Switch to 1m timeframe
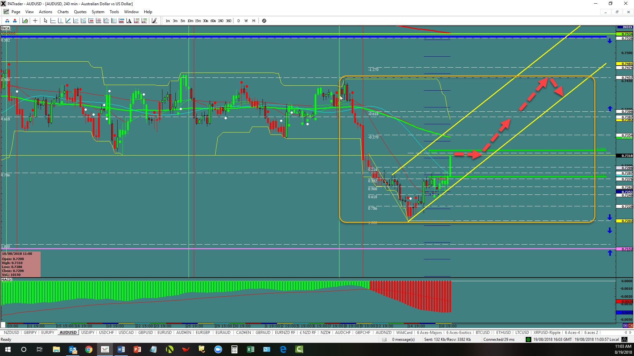This screenshot has height=356, width=634. (x=168, y=21)
